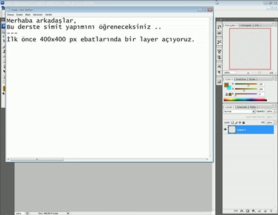Open the Düzen menu in Notepad
Image resolution: width=278 pixels, height=215 pixels.
19,15
